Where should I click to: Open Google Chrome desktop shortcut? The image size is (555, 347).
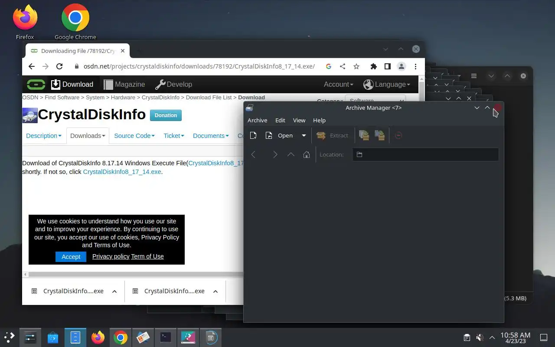click(x=75, y=22)
